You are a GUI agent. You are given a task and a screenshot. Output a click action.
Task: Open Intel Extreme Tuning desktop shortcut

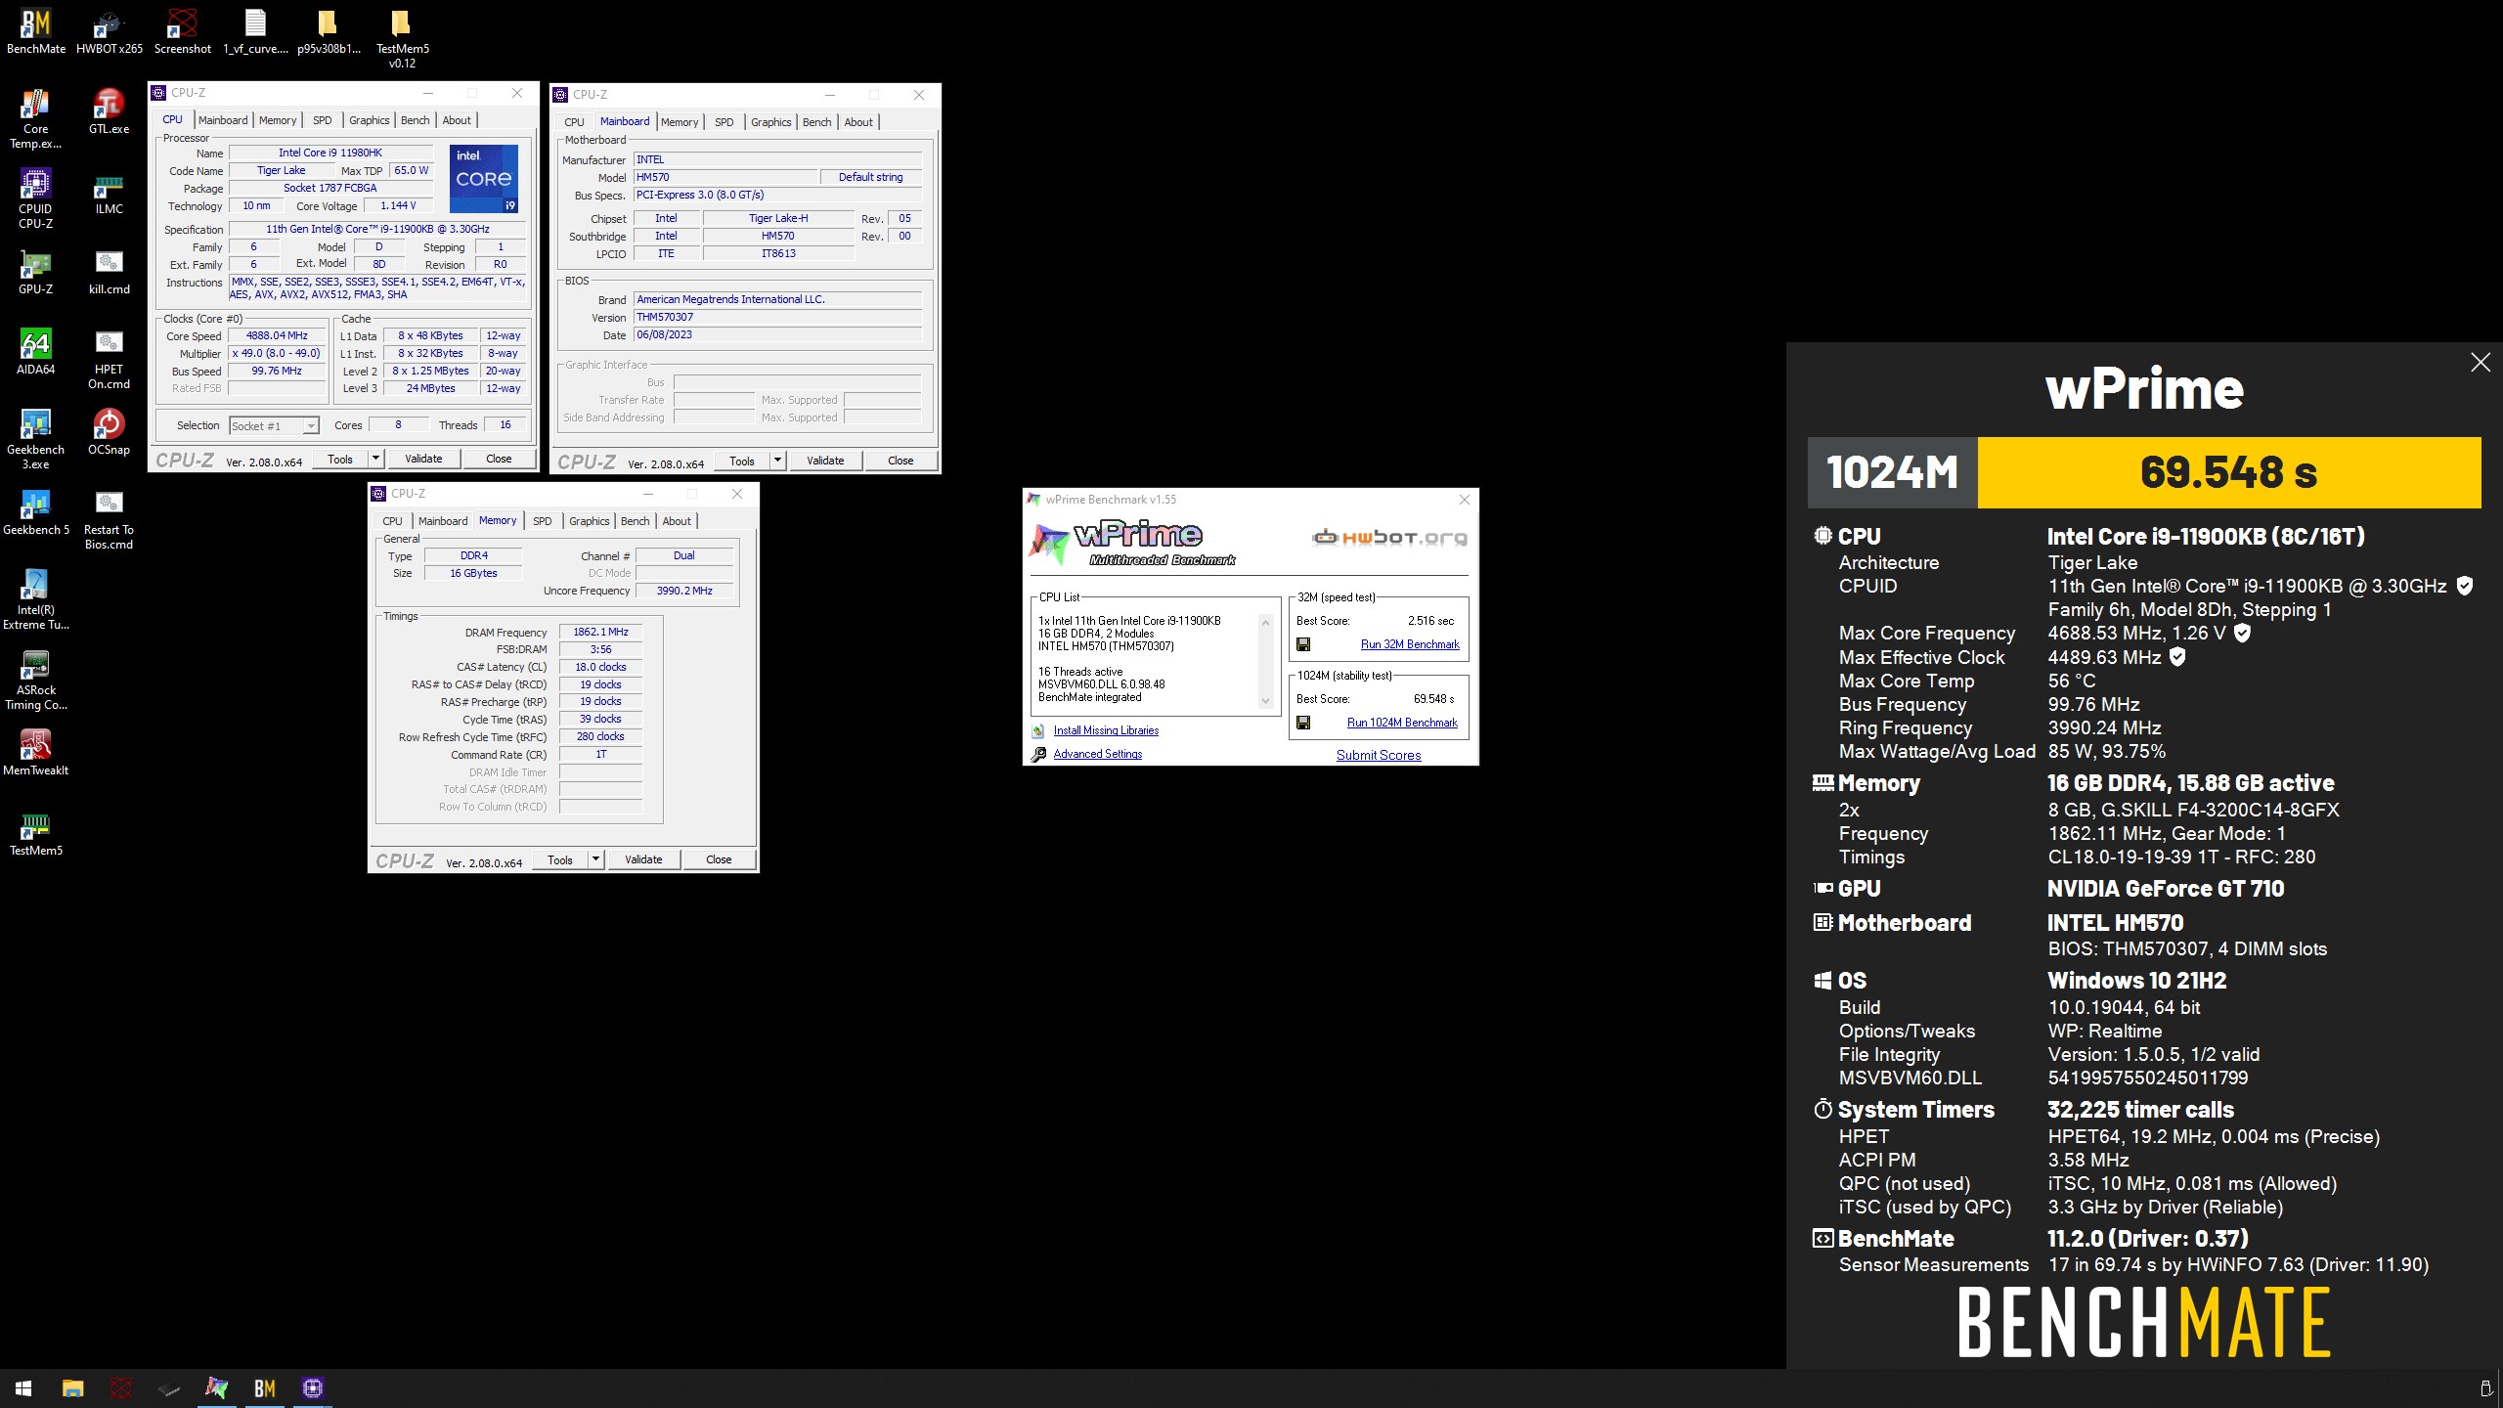click(x=36, y=599)
